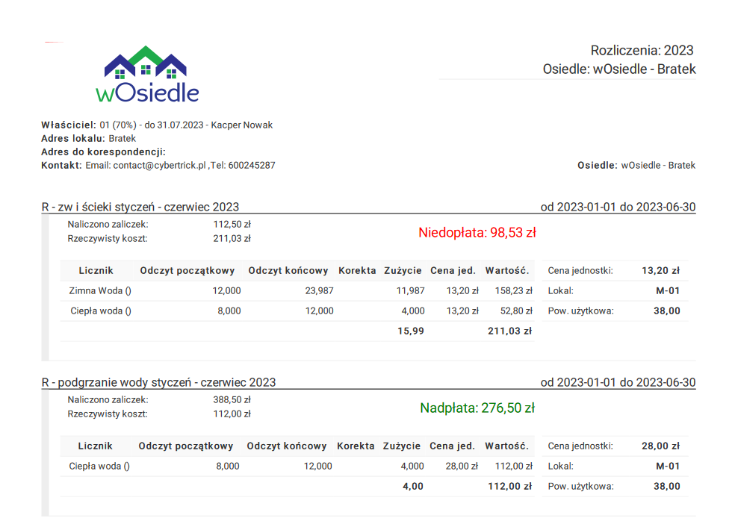Click the Naliczono zaliczek amount 388,50 zł

232,399
